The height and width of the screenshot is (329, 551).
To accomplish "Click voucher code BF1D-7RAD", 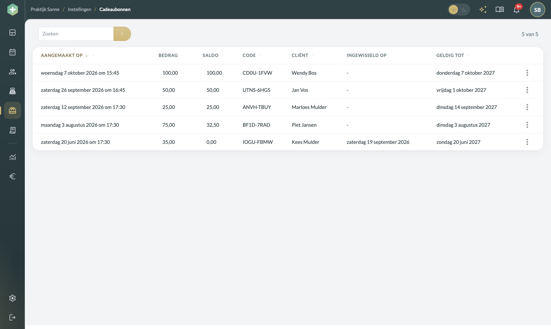I will click(x=256, y=125).
